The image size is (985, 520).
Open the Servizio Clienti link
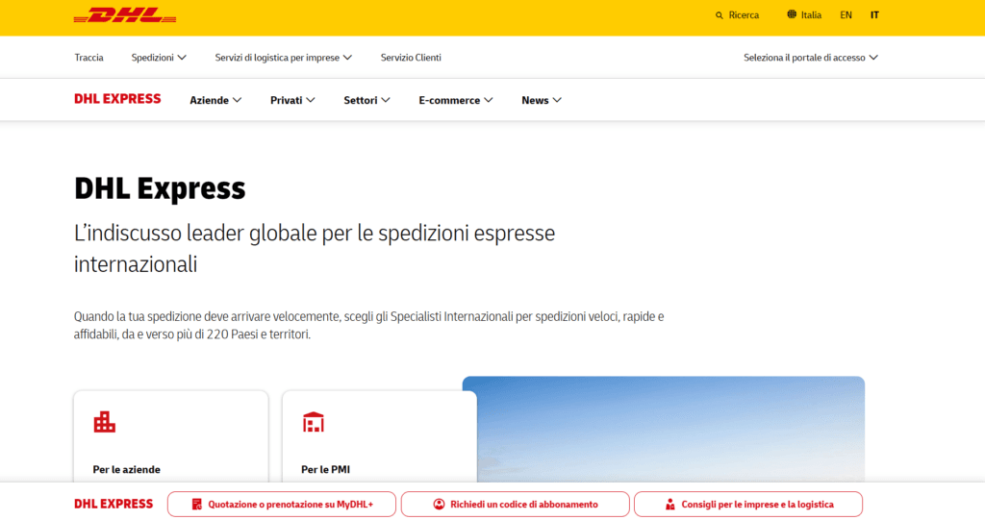click(411, 57)
